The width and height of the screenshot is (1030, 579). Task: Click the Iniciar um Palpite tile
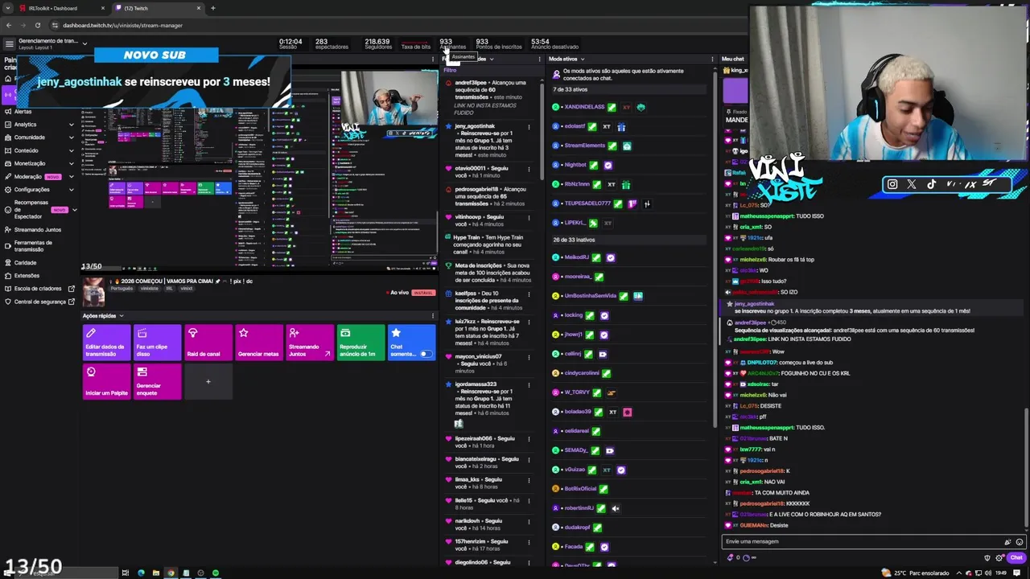tap(106, 381)
